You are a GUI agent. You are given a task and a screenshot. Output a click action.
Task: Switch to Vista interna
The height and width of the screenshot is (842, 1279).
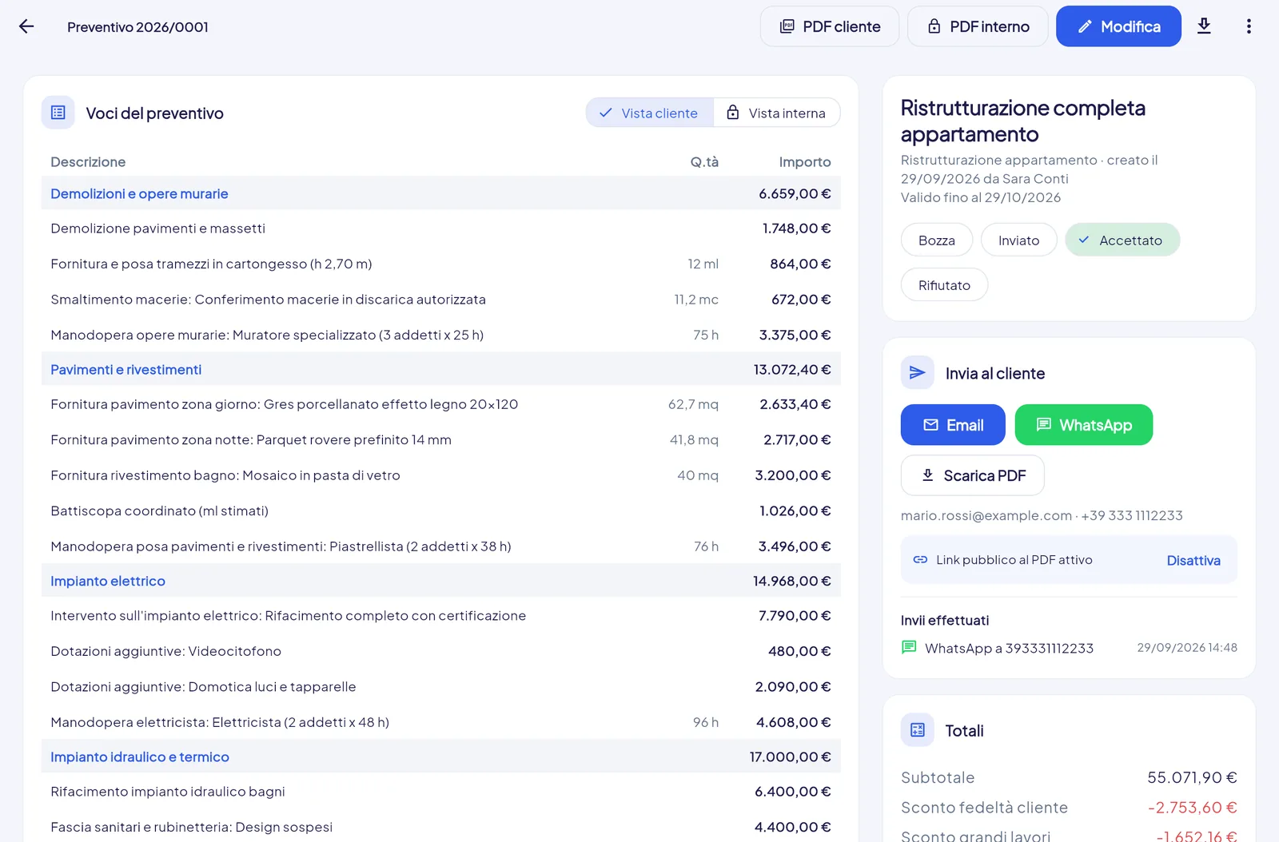[776, 113]
